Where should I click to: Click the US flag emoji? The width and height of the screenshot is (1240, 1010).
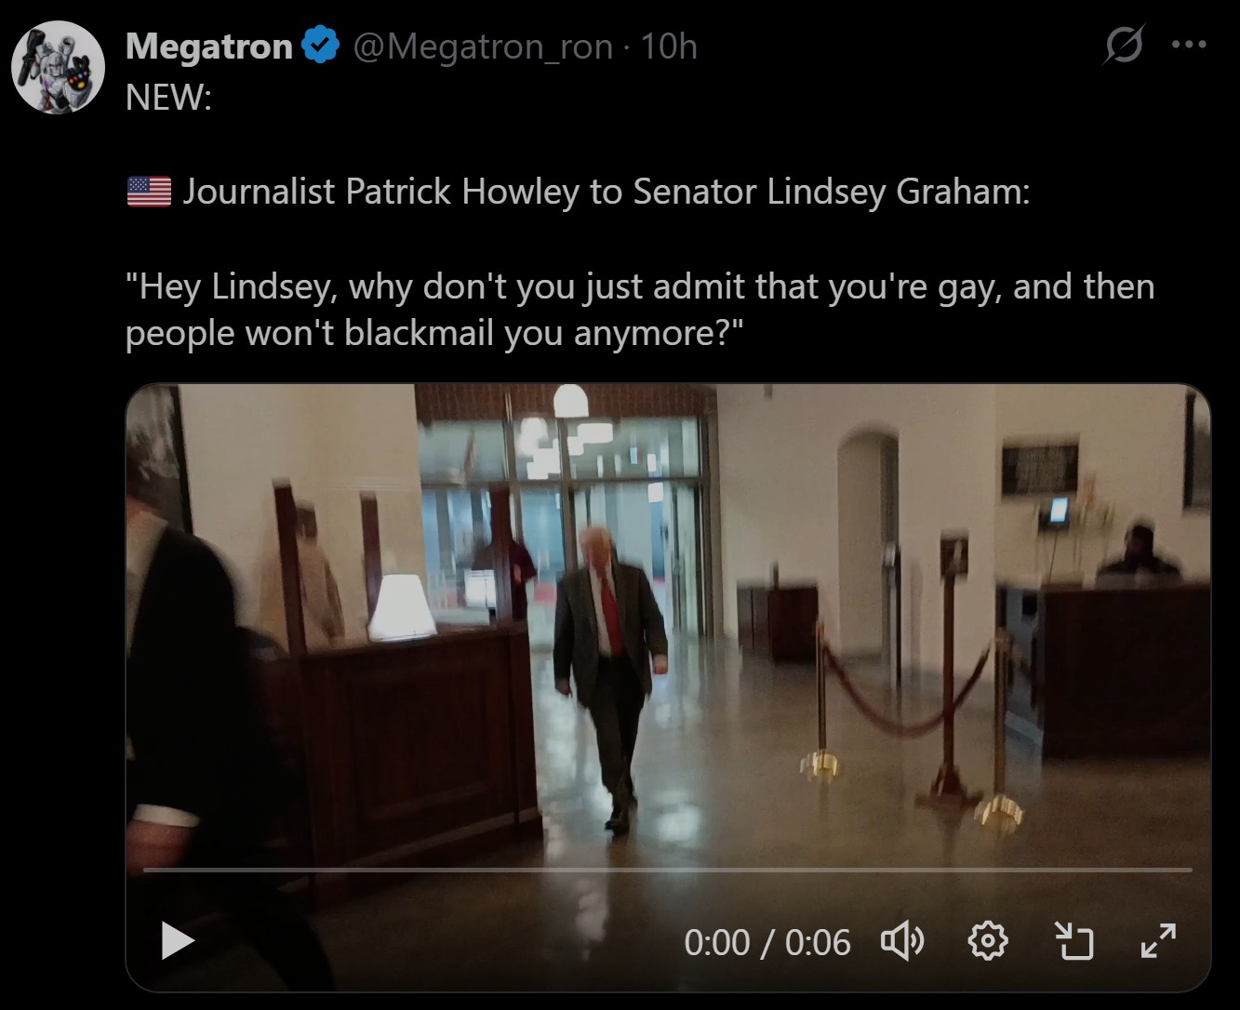tap(149, 192)
